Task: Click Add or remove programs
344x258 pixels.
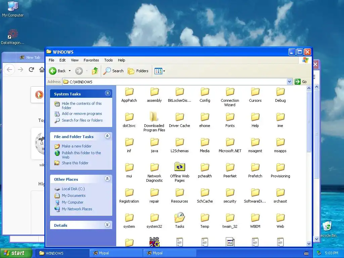Action: 82,114
